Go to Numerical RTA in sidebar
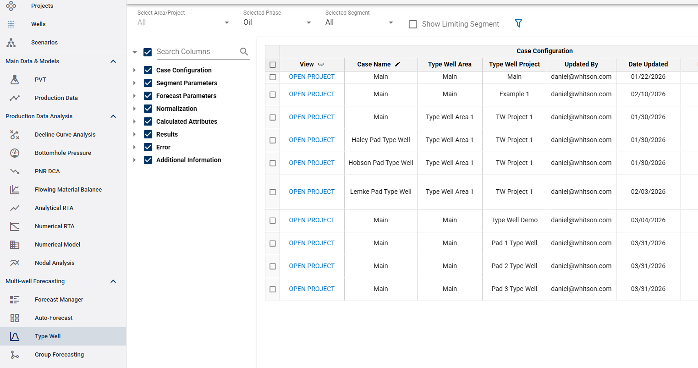Viewport: 698px width, 368px height. 55,226
